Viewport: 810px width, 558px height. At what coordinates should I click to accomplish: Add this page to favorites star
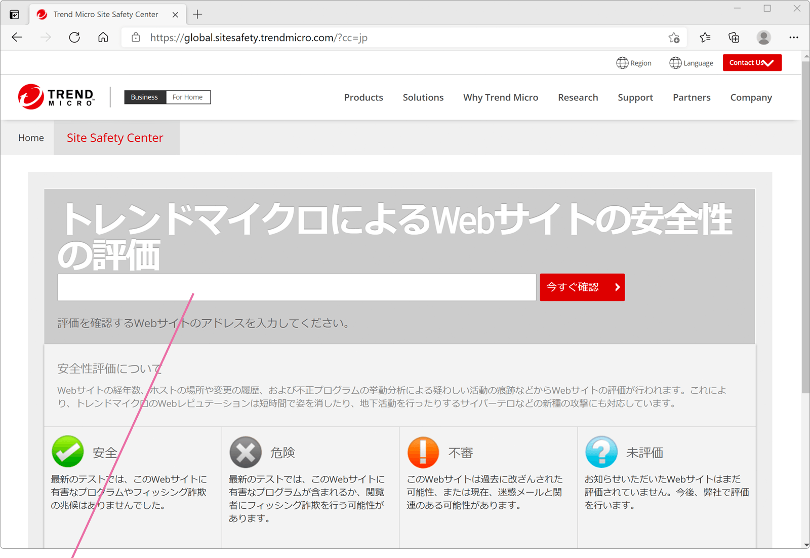pyautogui.click(x=674, y=38)
